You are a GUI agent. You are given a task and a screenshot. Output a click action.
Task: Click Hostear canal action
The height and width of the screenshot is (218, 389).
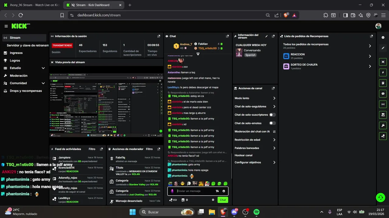(243, 155)
